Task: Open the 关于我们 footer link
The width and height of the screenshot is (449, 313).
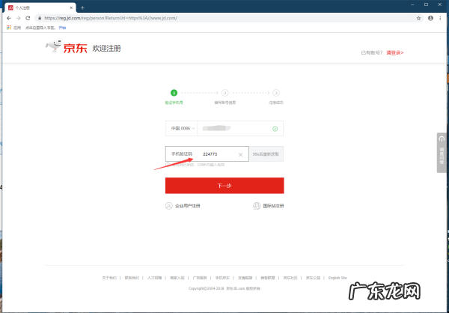Action: click(x=109, y=277)
